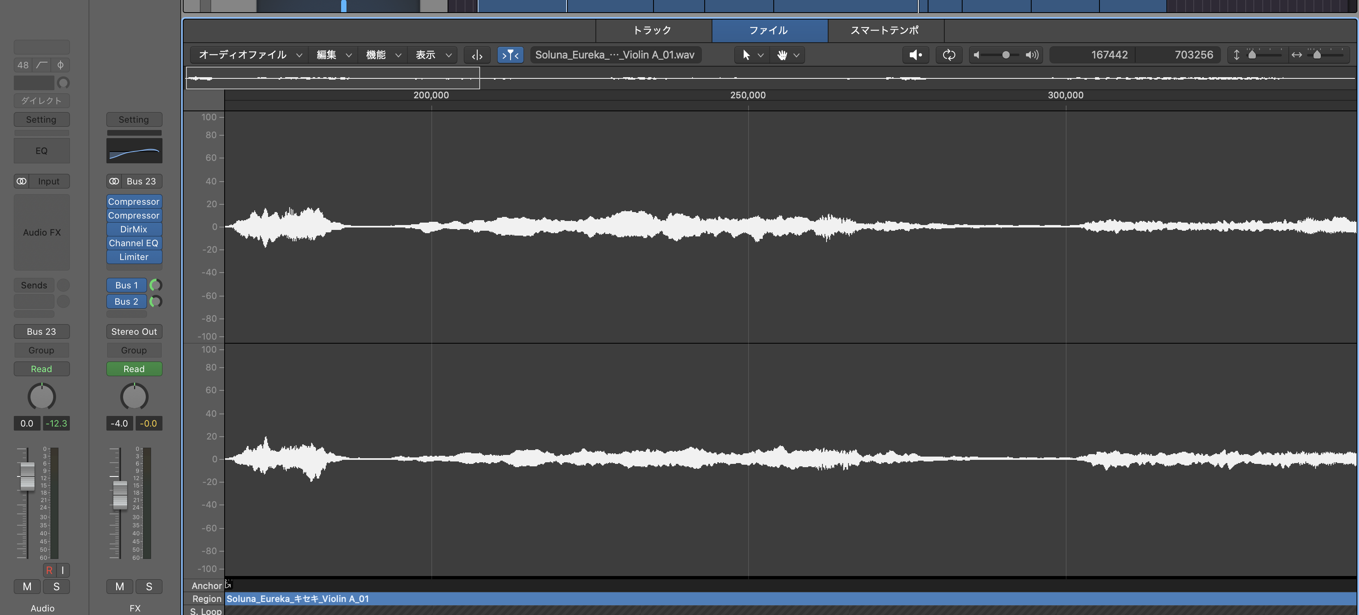Toggle Mute on the Audio channel
The width and height of the screenshot is (1359, 615).
28,587
